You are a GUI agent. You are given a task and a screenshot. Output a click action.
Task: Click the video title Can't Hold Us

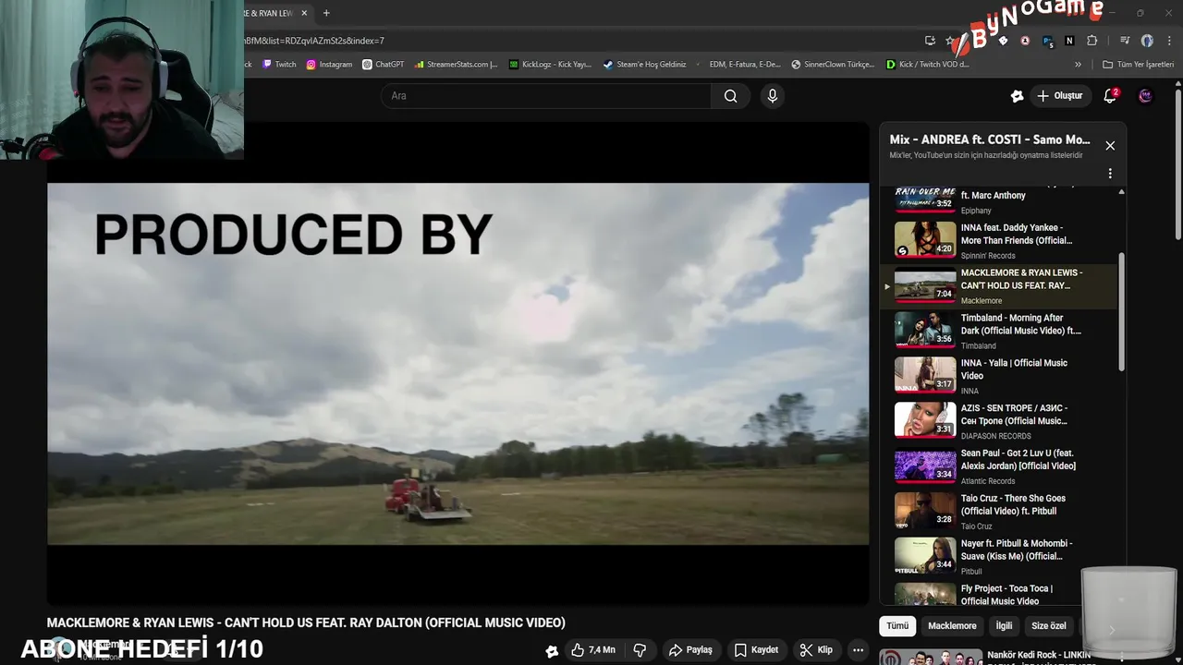(306, 623)
